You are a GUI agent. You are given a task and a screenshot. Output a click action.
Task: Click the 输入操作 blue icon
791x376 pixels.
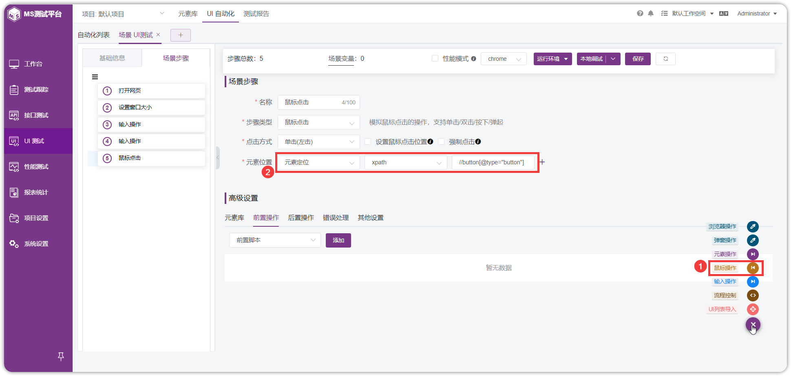tap(753, 281)
